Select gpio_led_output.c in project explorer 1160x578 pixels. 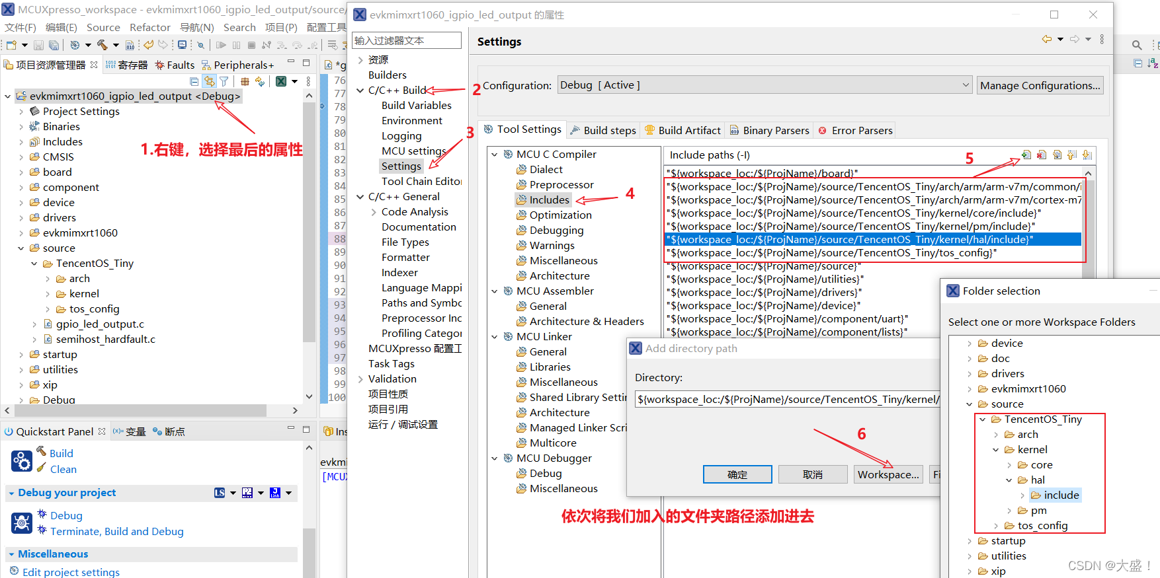coord(100,324)
